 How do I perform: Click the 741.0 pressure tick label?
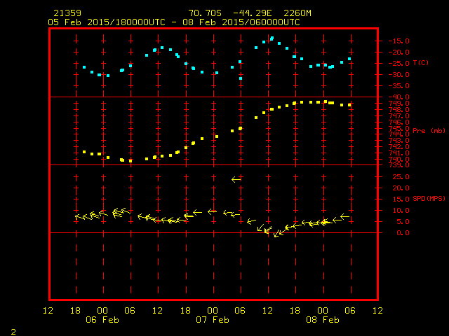click(399, 153)
